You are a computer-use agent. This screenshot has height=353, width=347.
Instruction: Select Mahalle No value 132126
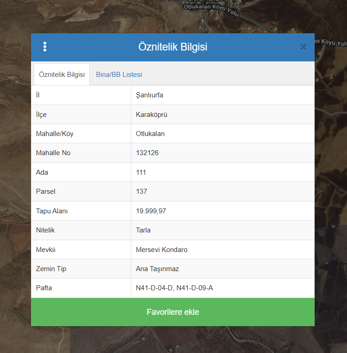tap(147, 153)
